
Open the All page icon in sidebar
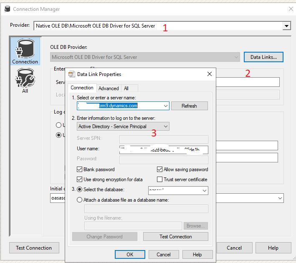pos(25,81)
